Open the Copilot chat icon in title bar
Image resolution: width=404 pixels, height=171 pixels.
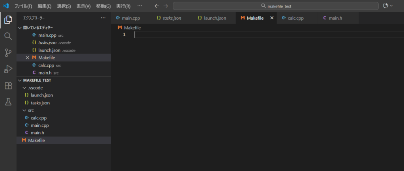(x=386, y=6)
